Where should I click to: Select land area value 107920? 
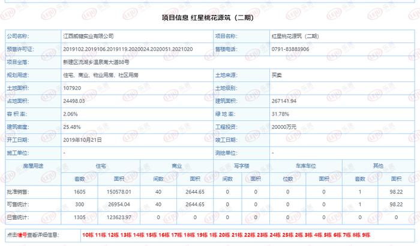[x=72, y=88]
